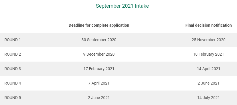Image resolution: width=237 pixels, height=105 pixels.
Task: Select the 17 February 2021 deadline
Action: [x=99, y=69]
